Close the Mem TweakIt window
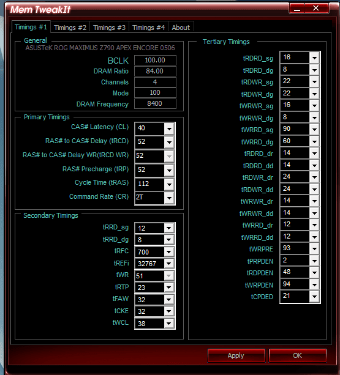 point(316,9)
